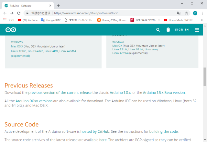Screen dimensions: 207x142
Task: Open Chrome three-dot menu
Action: click(x=202, y=13)
